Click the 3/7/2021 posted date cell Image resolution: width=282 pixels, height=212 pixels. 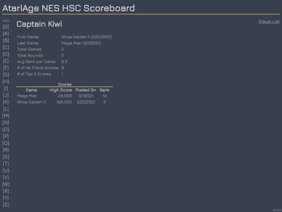pos(86,96)
